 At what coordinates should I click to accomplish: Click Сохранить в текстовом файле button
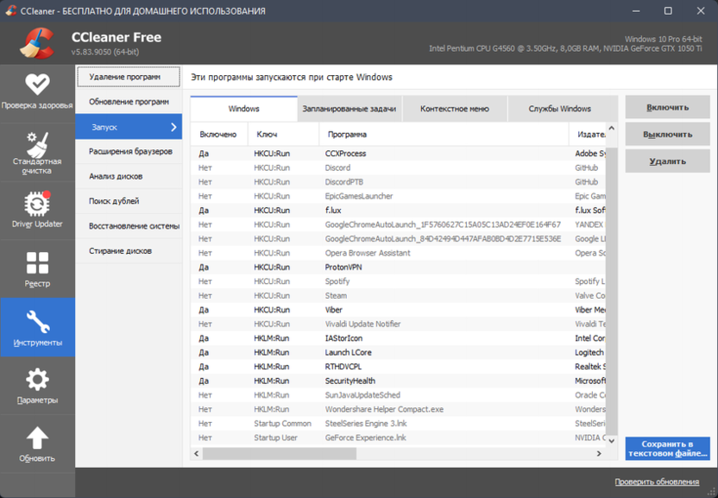pyautogui.click(x=667, y=448)
